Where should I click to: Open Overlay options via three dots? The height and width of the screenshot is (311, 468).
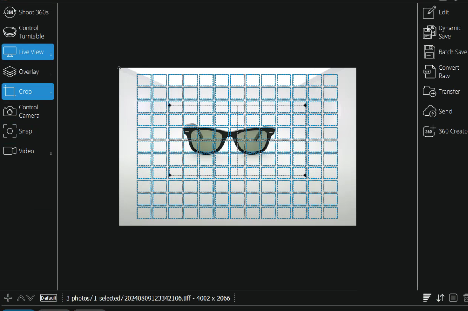51,74
